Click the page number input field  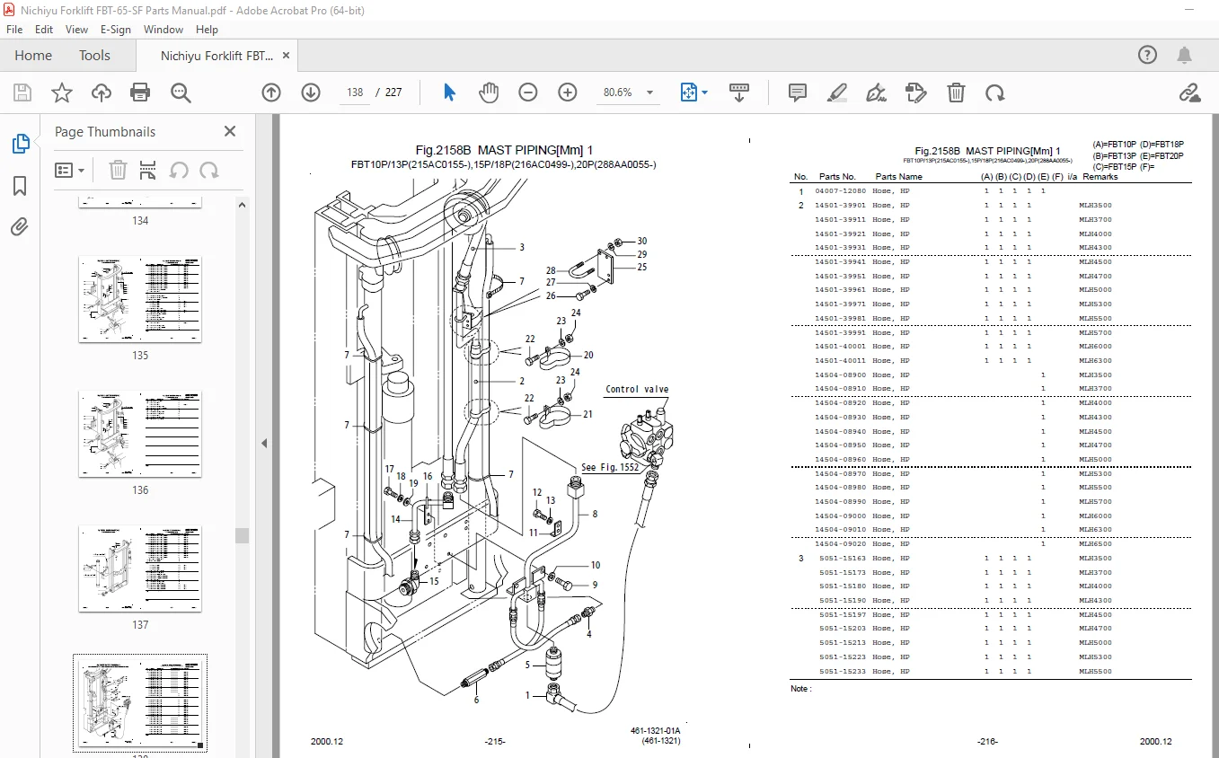[x=355, y=93]
